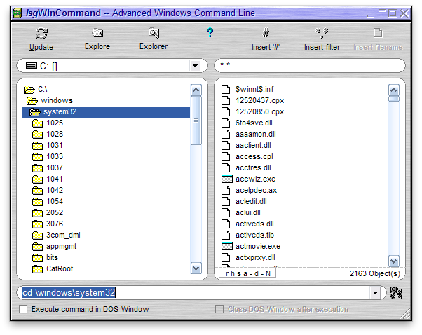Click the file icon of access.cpl
Screen dimensions: 422x335
(226, 156)
